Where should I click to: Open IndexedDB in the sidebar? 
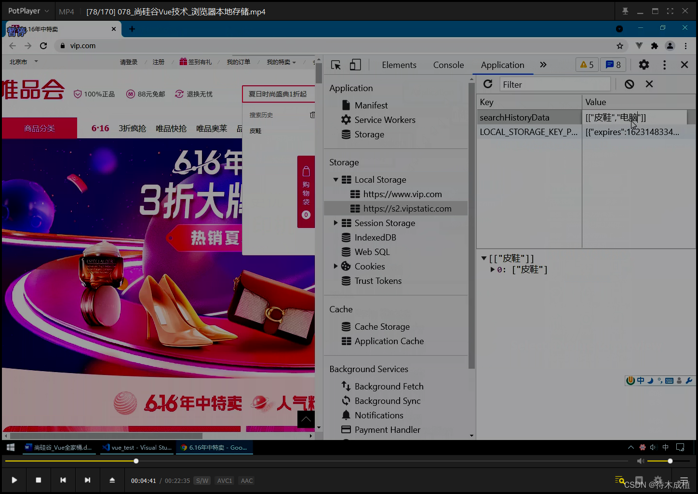(375, 238)
